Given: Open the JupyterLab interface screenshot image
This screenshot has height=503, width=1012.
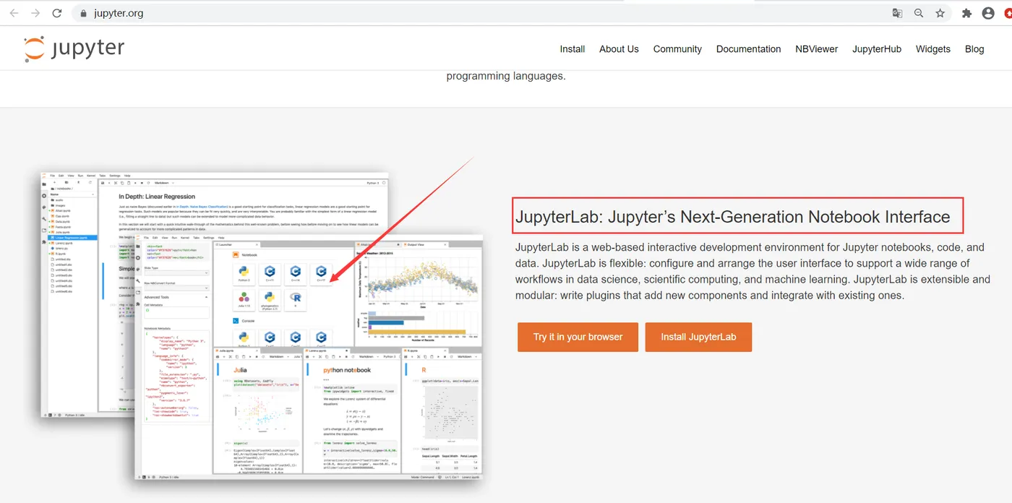Looking at the screenshot, I should pos(262,327).
